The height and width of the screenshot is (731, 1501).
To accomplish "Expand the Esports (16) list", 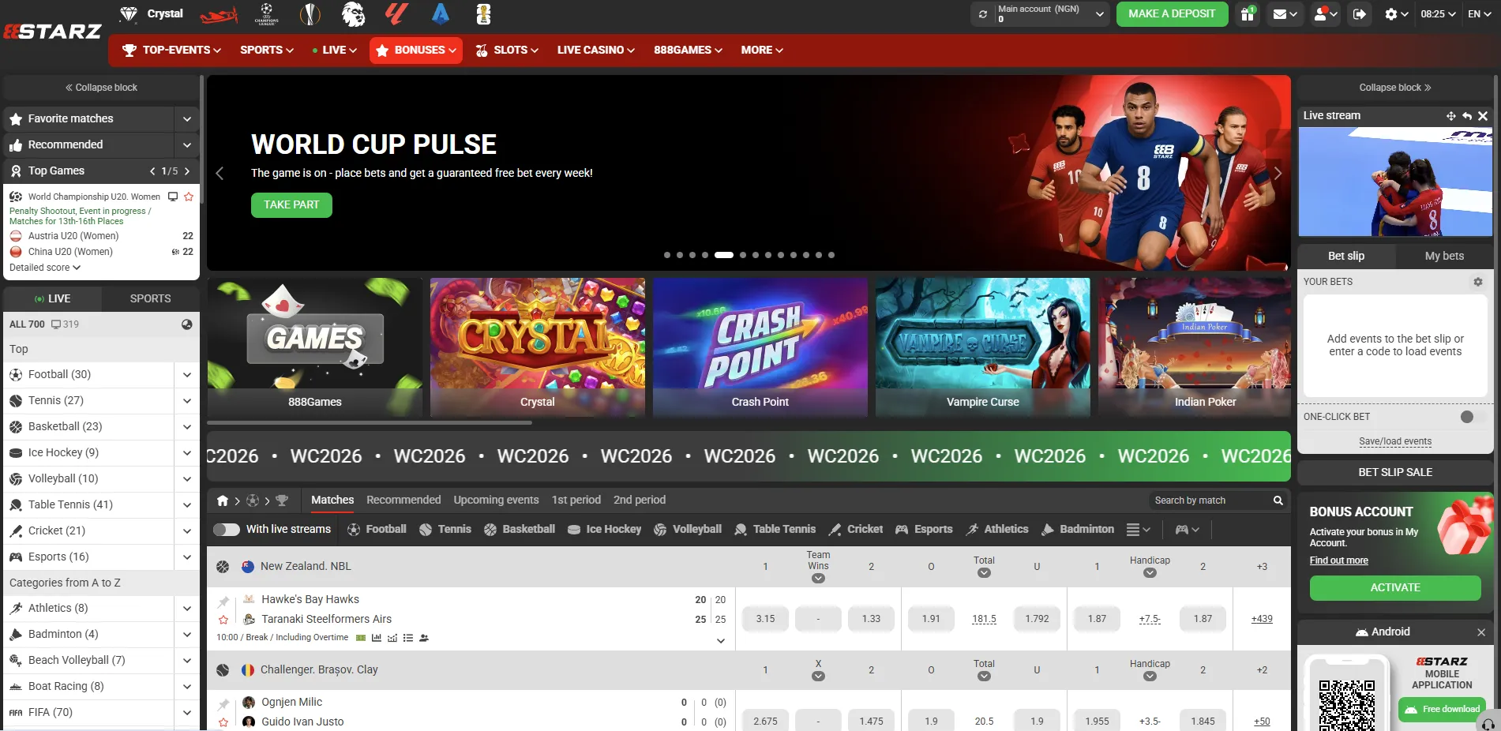I will (187, 557).
